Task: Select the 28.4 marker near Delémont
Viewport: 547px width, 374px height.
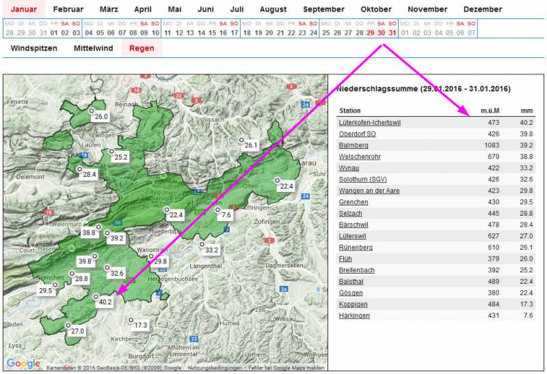Action: 90,175
